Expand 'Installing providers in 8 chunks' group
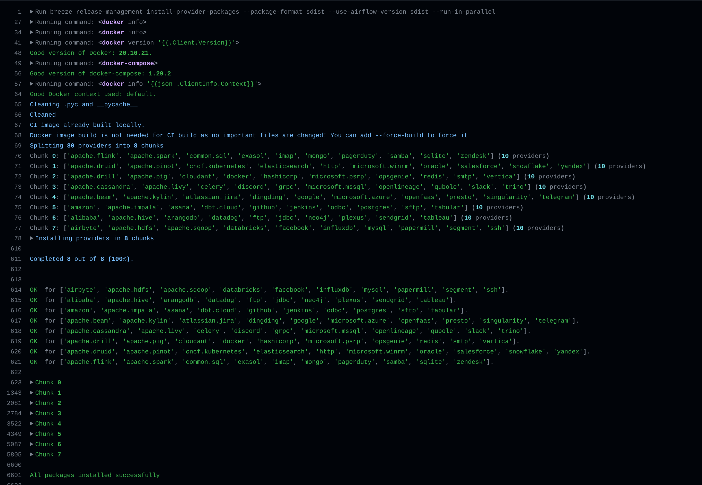The height and width of the screenshot is (485, 702). (x=32, y=238)
